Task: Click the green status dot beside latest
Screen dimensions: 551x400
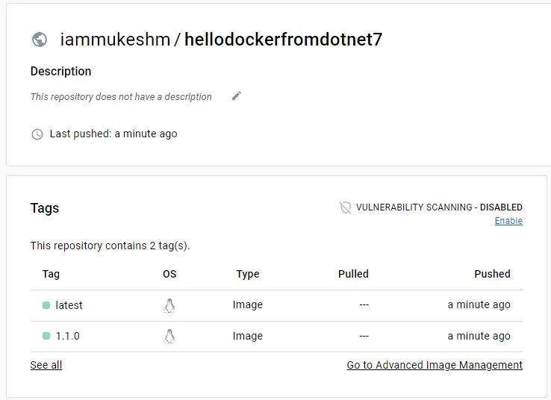Action: point(46,305)
